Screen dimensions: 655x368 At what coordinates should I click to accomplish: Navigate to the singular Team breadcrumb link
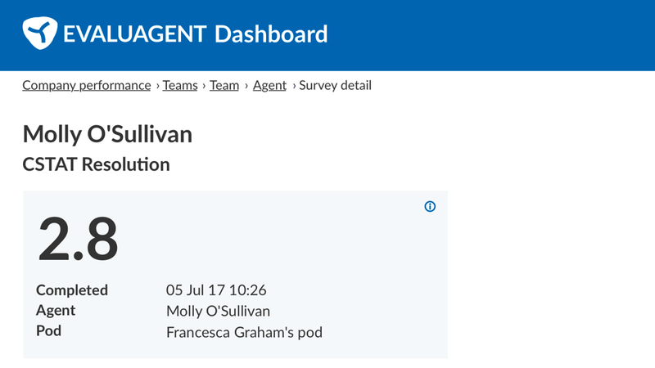224,85
